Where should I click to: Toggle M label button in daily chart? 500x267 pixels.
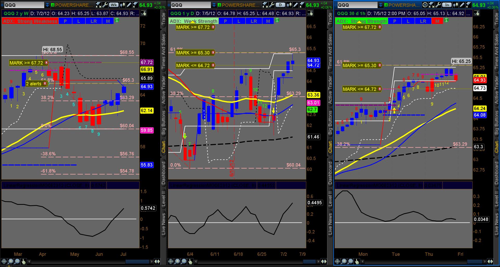[268, 21]
